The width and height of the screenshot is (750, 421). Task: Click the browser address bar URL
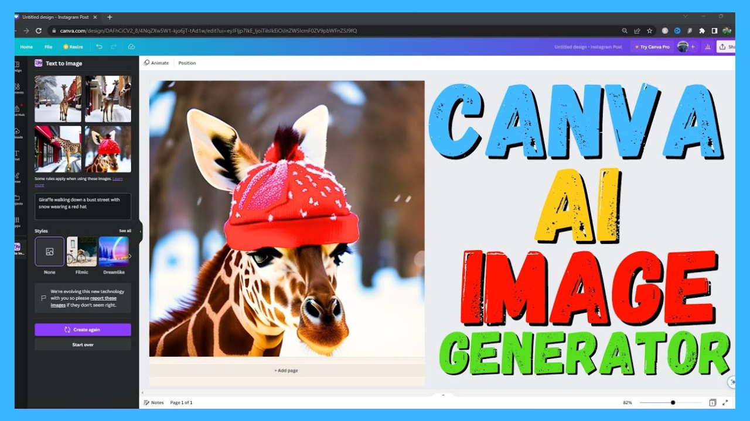coord(208,30)
